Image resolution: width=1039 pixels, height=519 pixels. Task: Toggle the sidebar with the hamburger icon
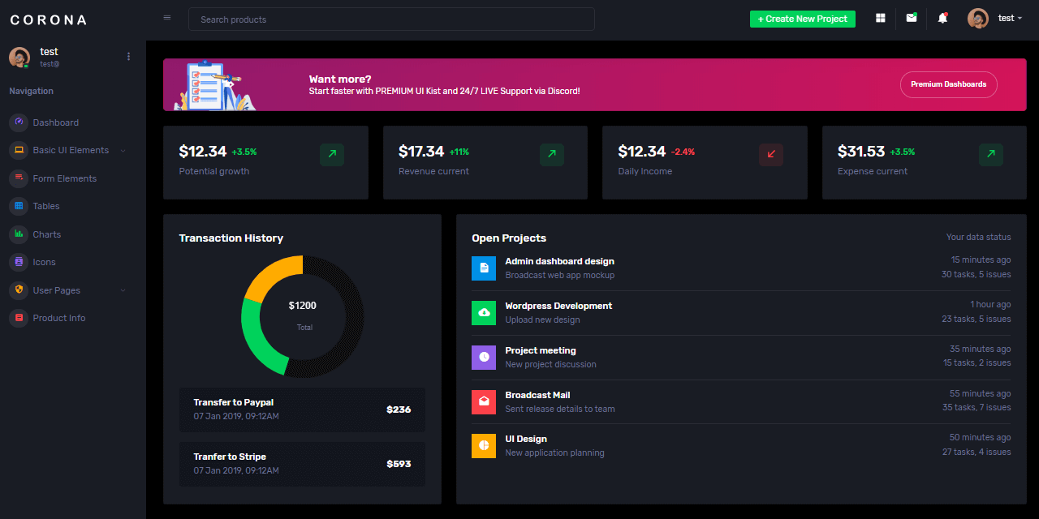tap(166, 17)
